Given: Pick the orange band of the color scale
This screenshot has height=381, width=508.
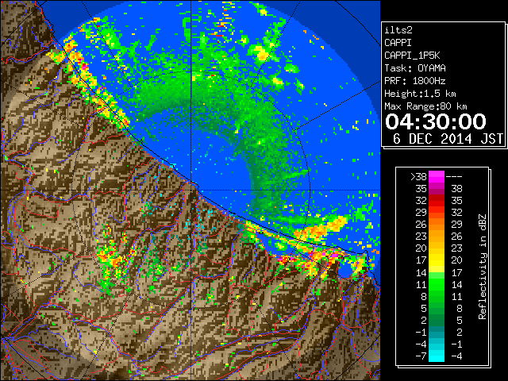Looking at the screenshot, I should click(437, 230).
